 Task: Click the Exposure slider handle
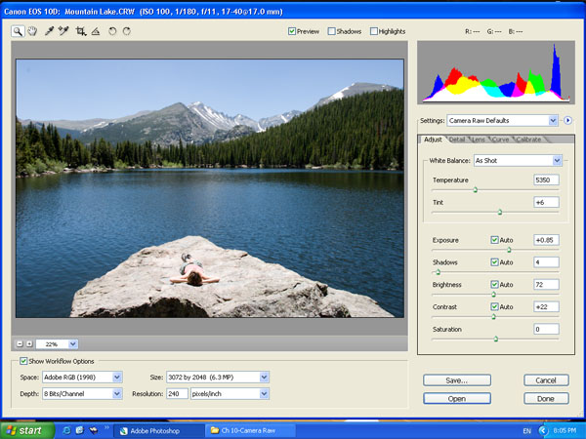[x=509, y=250]
